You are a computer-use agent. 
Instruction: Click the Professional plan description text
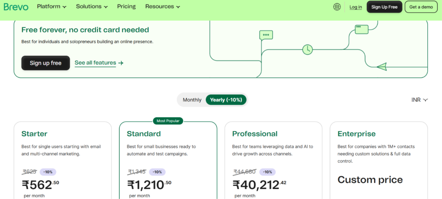[273, 150]
